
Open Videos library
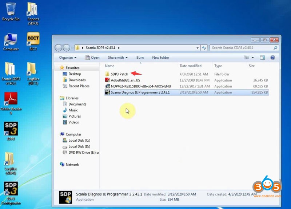pos(73,122)
